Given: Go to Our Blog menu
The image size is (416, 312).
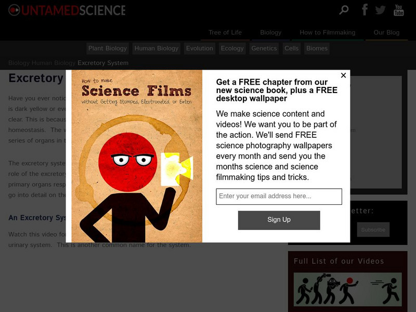Looking at the screenshot, I should [x=386, y=32].
